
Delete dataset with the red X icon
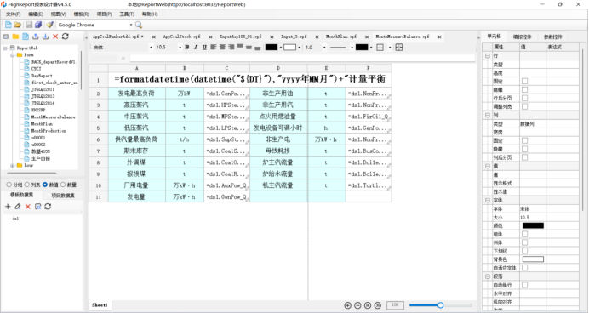click(x=28, y=207)
